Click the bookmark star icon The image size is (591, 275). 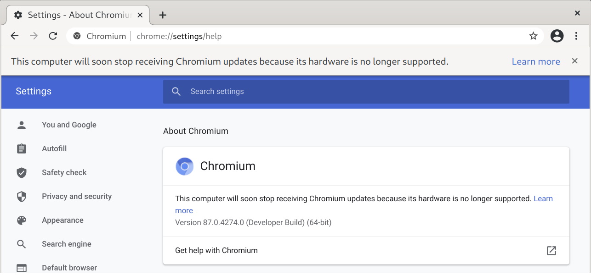[x=533, y=36]
